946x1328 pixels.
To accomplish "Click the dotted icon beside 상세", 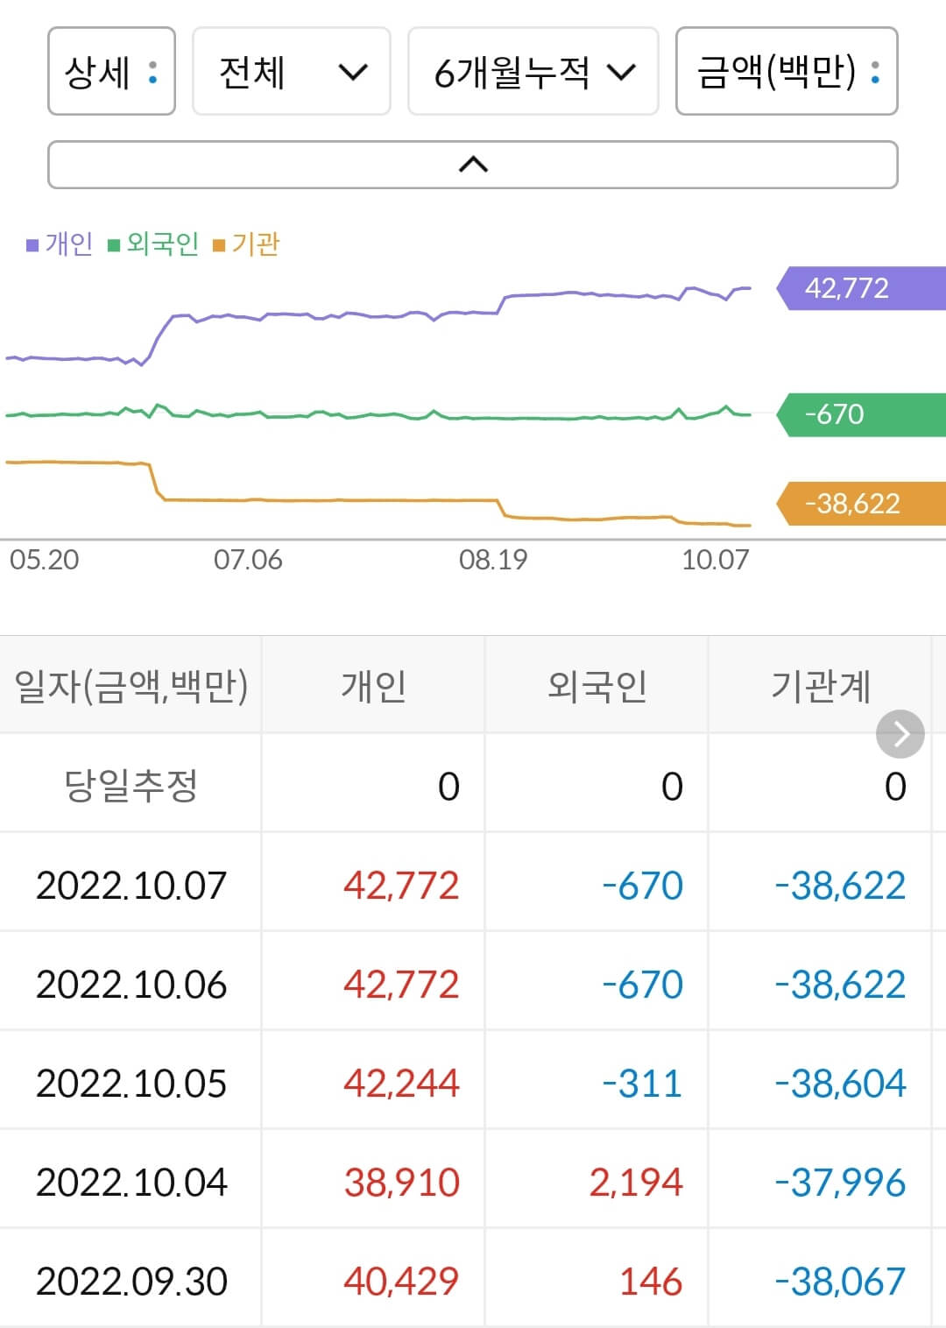I will [152, 72].
